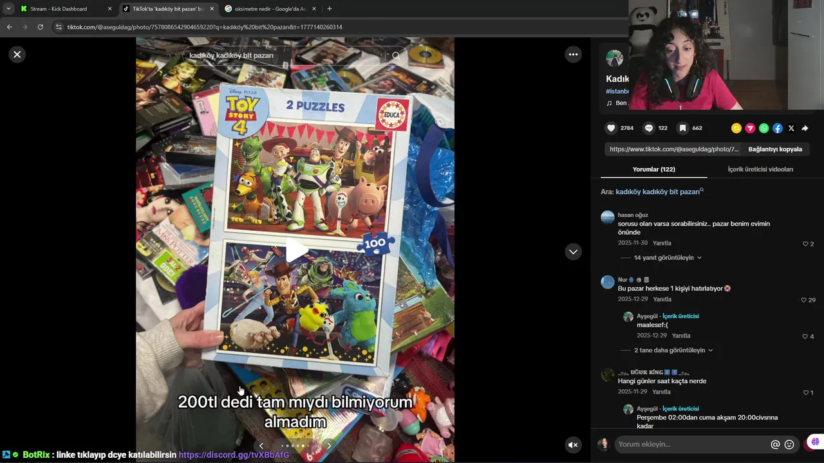824x463 pixels.
Task: Focus the Yorum ekleyin comment field
Action: 692,444
